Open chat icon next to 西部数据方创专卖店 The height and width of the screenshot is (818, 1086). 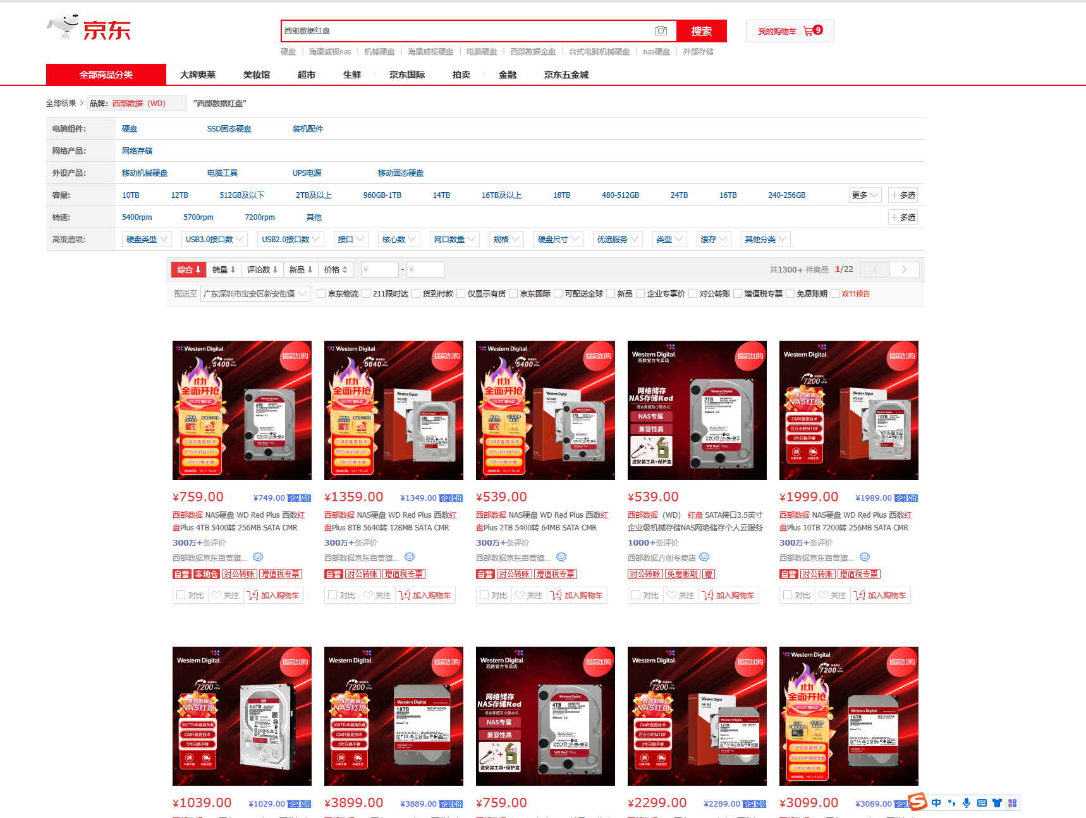click(x=704, y=558)
